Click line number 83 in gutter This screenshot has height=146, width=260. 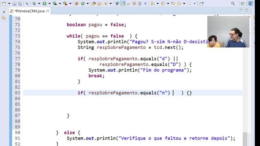[x=17, y=93]
